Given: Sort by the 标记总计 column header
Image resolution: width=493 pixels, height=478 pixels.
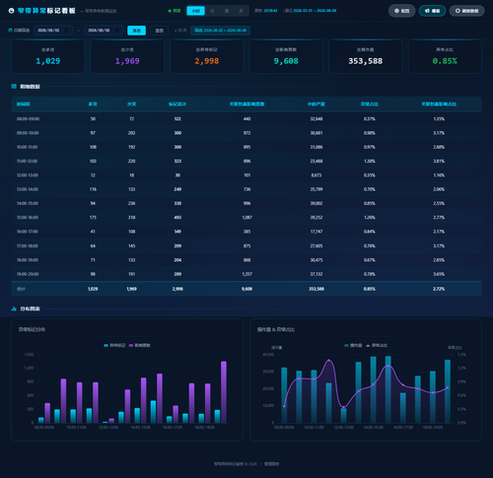Looking at the screenshot, I should pyautogui.click(x=177, y=104).
